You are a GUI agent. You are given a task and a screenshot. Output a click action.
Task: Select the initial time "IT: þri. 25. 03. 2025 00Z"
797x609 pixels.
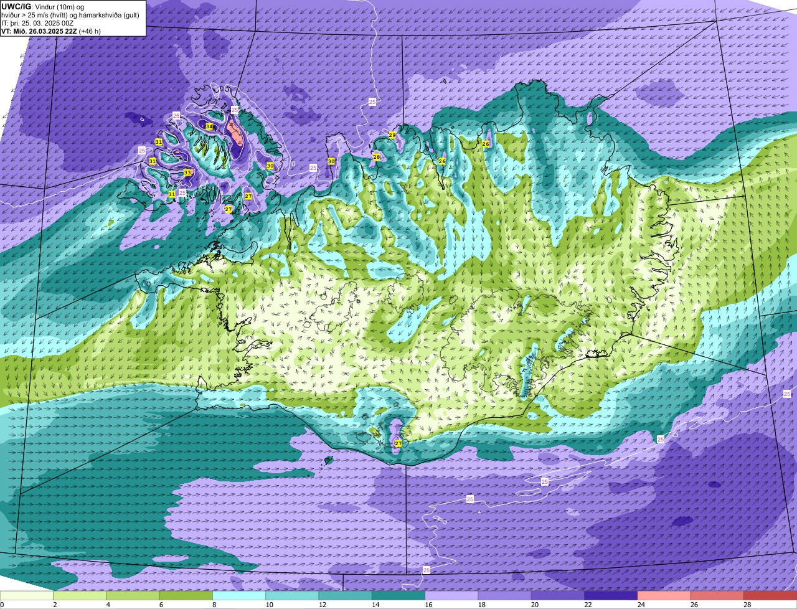point(37,23)
